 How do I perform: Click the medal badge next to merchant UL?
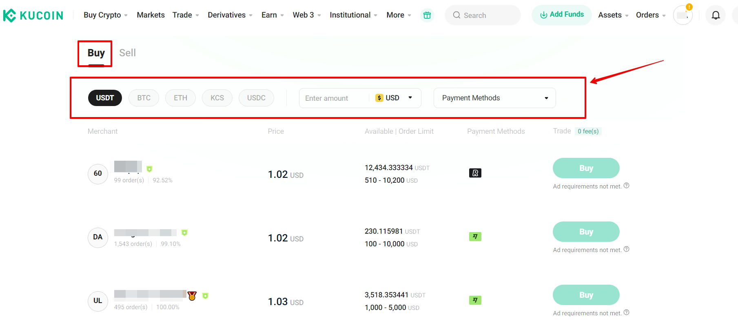(192, 296)
